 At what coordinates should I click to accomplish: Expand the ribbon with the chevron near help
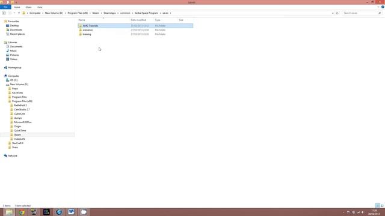pyautogui.click(x=378, y=7)
